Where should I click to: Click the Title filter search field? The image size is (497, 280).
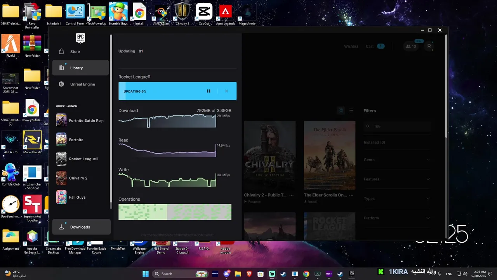pos(397,126)
